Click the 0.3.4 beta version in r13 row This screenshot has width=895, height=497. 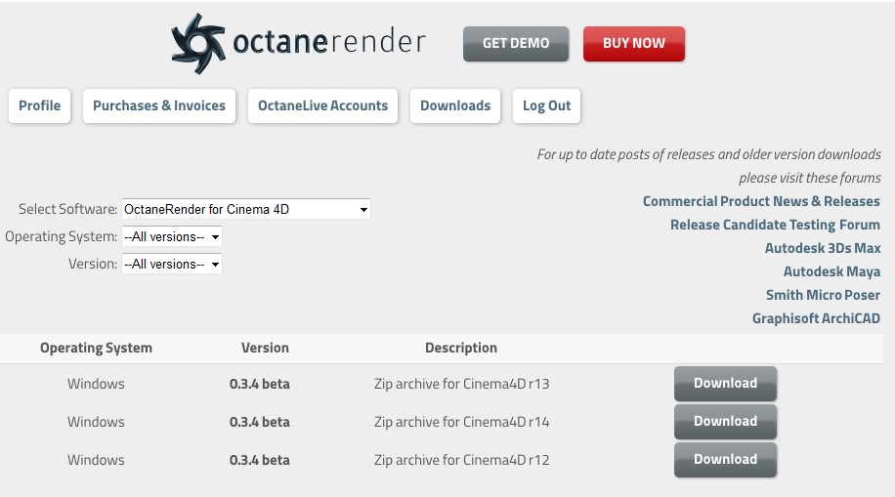click(x=259, y=384)
